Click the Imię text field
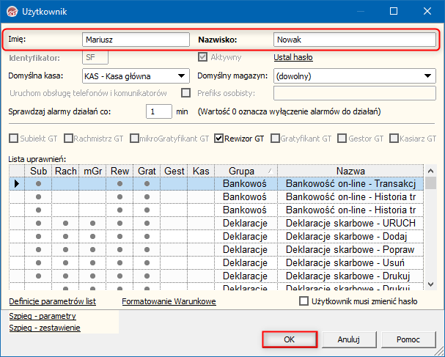This screenshot has width=445, height=357. point(135,39)
